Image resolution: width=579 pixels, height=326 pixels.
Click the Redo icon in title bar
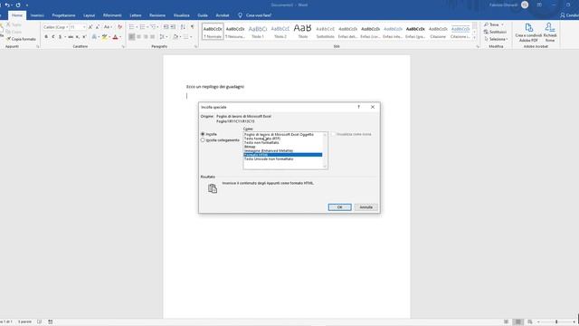pos(18,5)
